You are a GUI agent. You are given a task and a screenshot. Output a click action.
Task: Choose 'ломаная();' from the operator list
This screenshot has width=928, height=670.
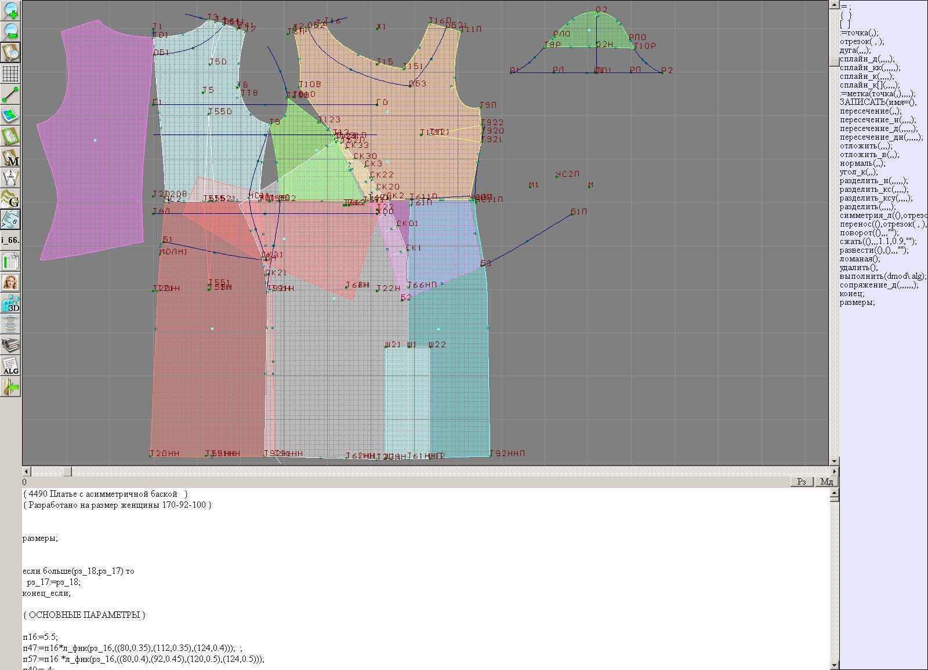click(860, 259)
